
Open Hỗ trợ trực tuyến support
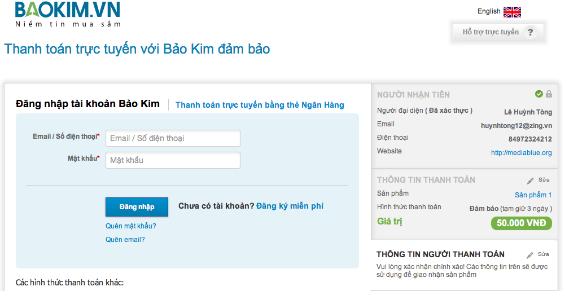(491, 32)
